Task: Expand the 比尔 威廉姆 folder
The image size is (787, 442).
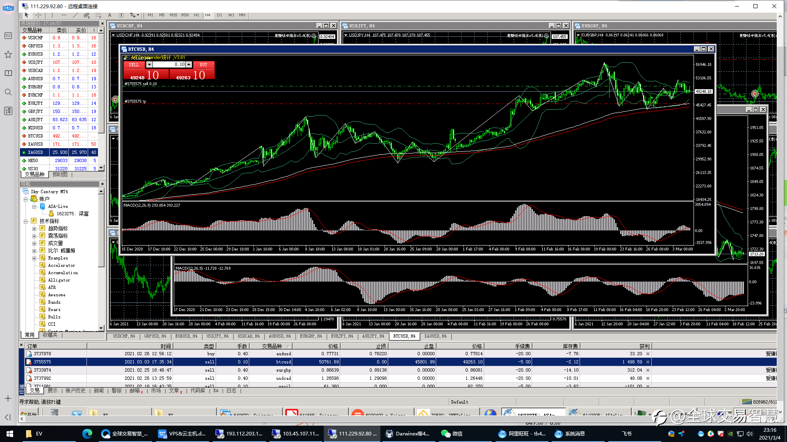Action: 34,251
